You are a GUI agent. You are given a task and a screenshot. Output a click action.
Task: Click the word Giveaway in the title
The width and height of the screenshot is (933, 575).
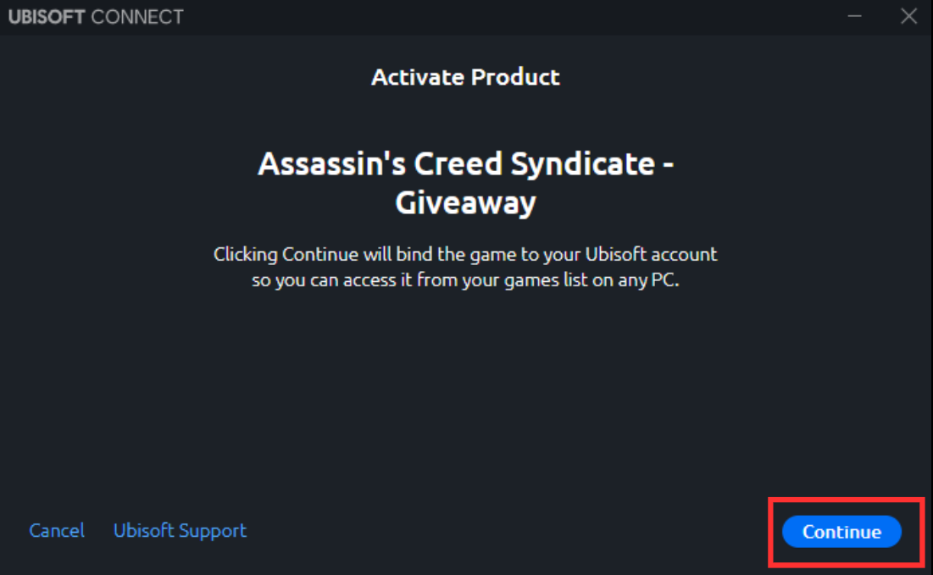tap(465, 203)
